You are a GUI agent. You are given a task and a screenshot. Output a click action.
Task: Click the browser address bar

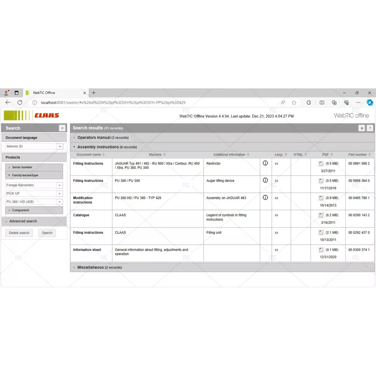[x=150, y=102]
